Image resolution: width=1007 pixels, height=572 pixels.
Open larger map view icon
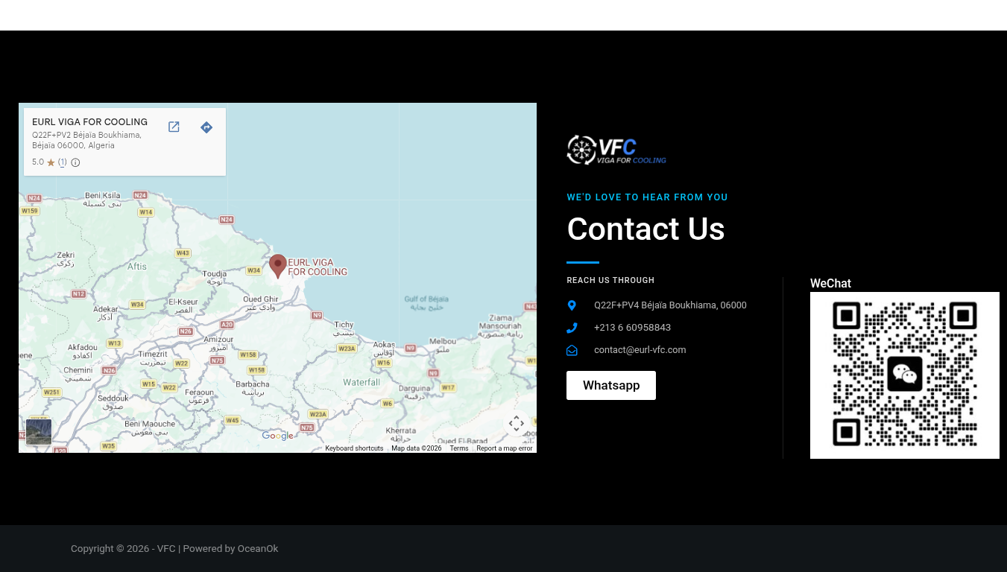(174, 127)
